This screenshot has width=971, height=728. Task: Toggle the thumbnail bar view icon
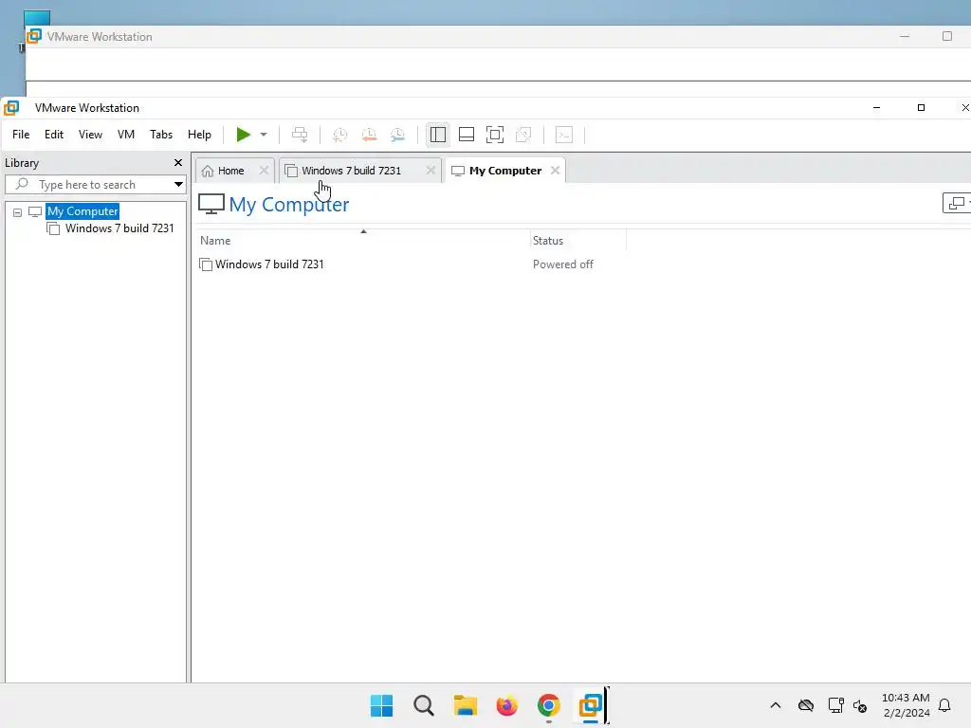[x=467, y=135]
